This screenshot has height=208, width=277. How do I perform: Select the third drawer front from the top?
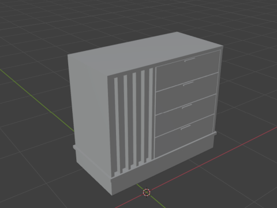pyautogui.click(x=185, y=115)
